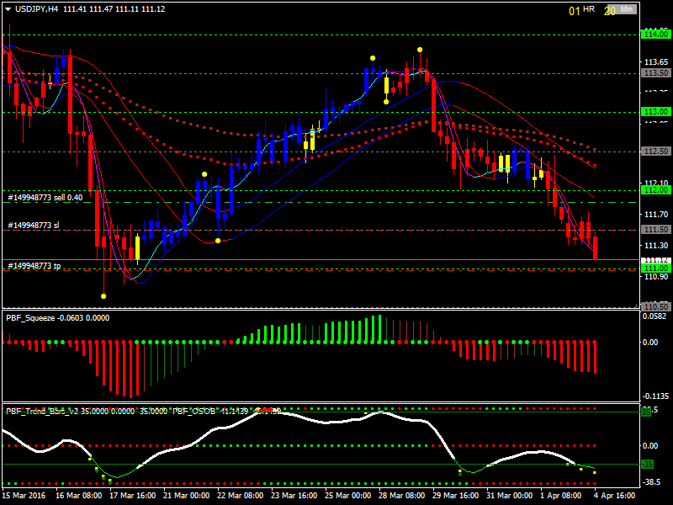
Task: Click the 23 Mar 16:00 time label
Action: pos(294,495)
